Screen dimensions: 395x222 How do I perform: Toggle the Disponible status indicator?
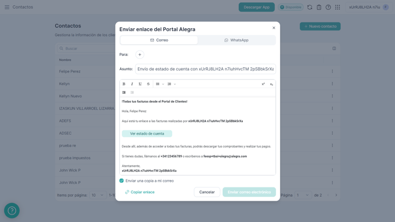pyautogui.click(x=291, y=7)
